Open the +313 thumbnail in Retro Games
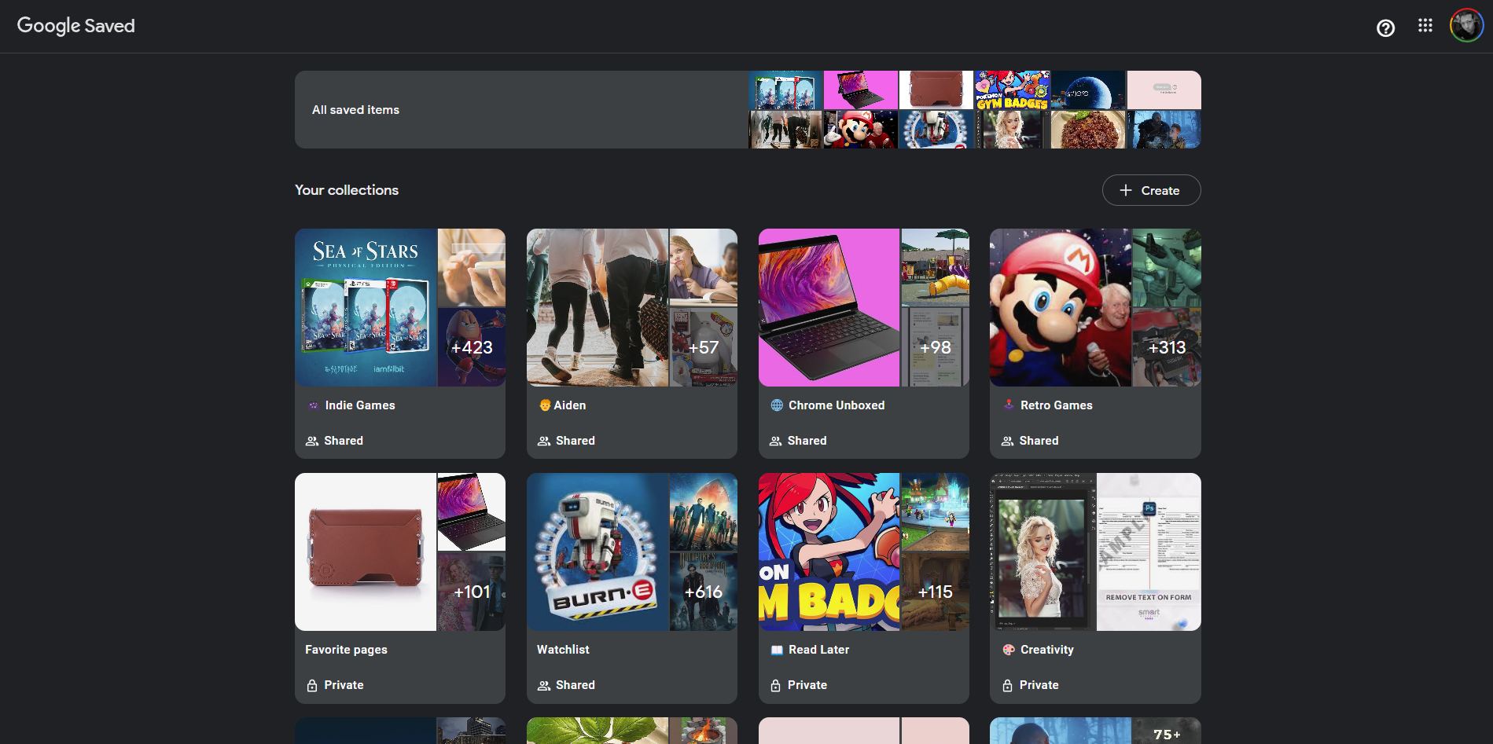The width and height of the screenshot is (1493, 744). (x=1167, y=347)
